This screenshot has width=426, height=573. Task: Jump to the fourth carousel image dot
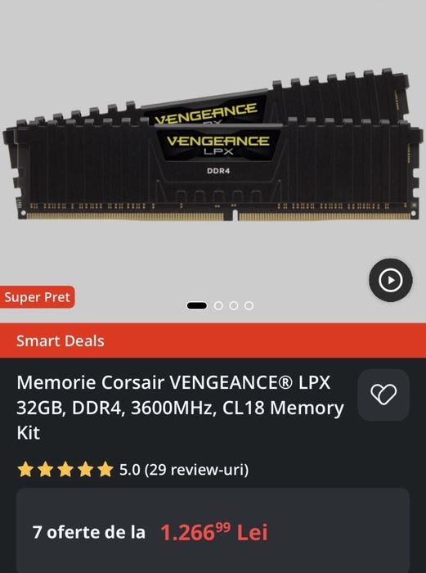coord(249,305)
